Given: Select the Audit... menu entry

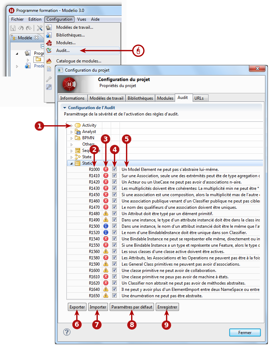Looking at the screenshot, I should [63, 51].
